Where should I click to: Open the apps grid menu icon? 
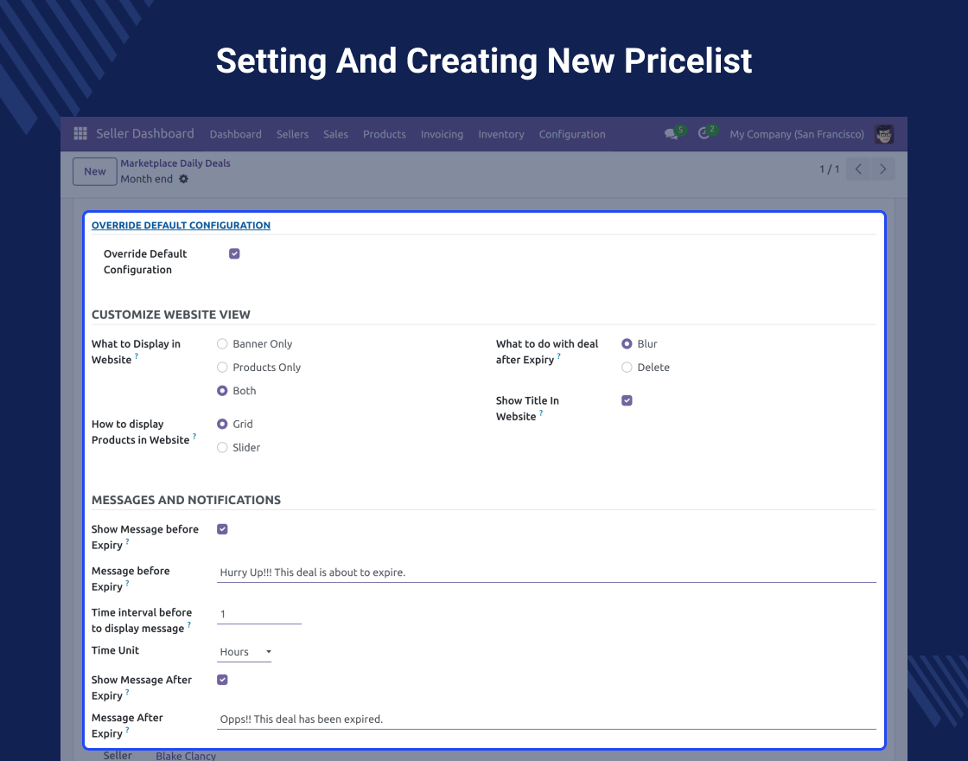pos(80,133)
